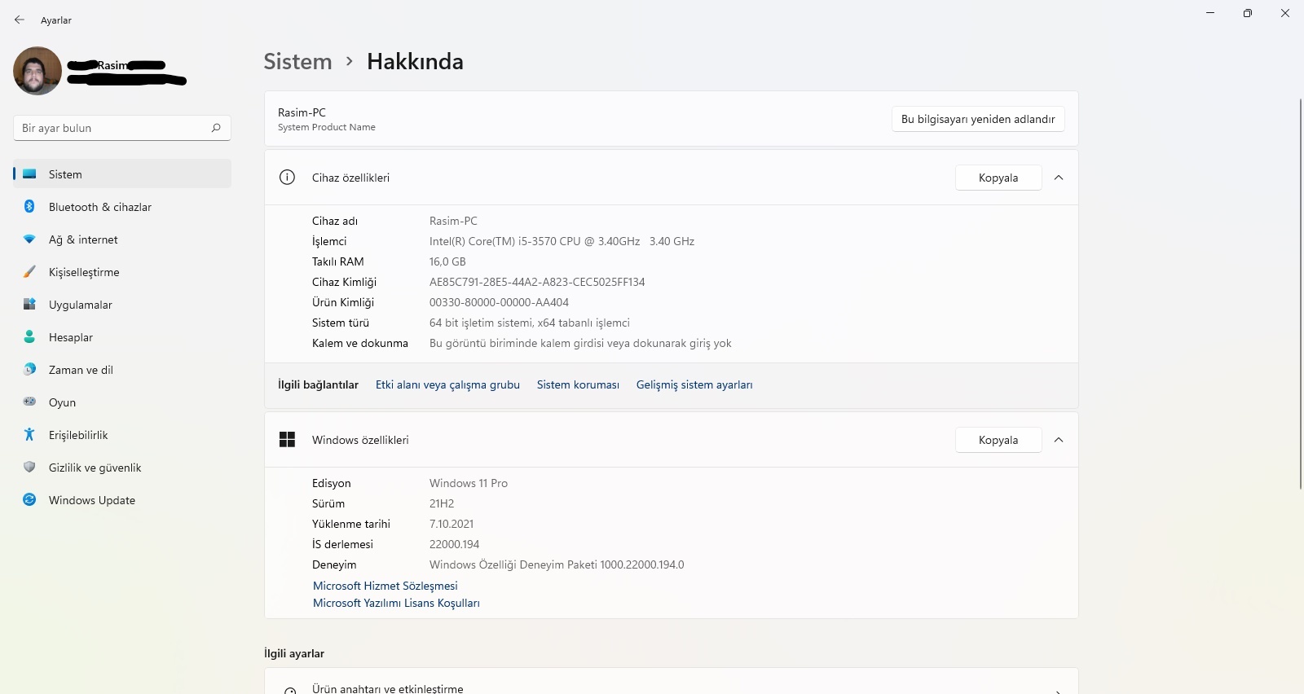Focus the 'Bir ayar bulun' search box
Screen dimensions: 1304x694
click(122, 128)
